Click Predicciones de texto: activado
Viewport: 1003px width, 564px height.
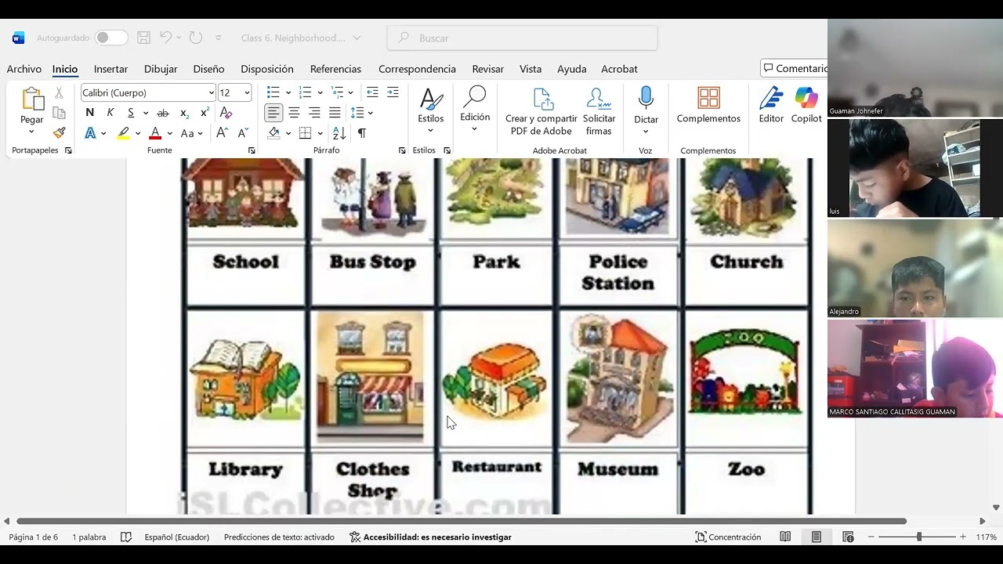[279, 537]
